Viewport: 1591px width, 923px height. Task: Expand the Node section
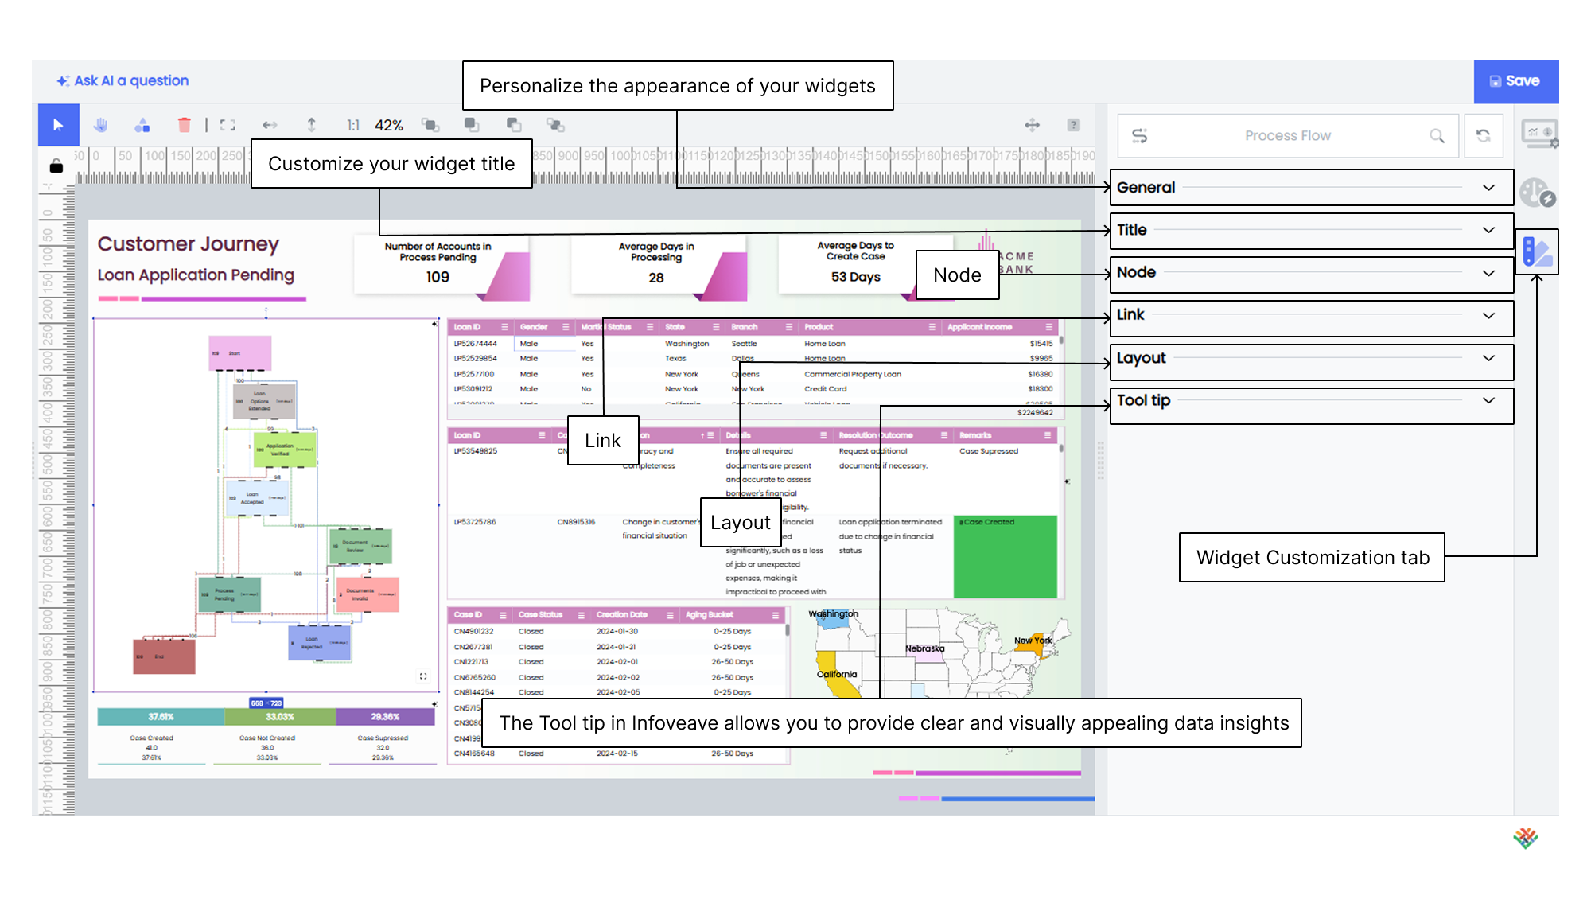1311,273
